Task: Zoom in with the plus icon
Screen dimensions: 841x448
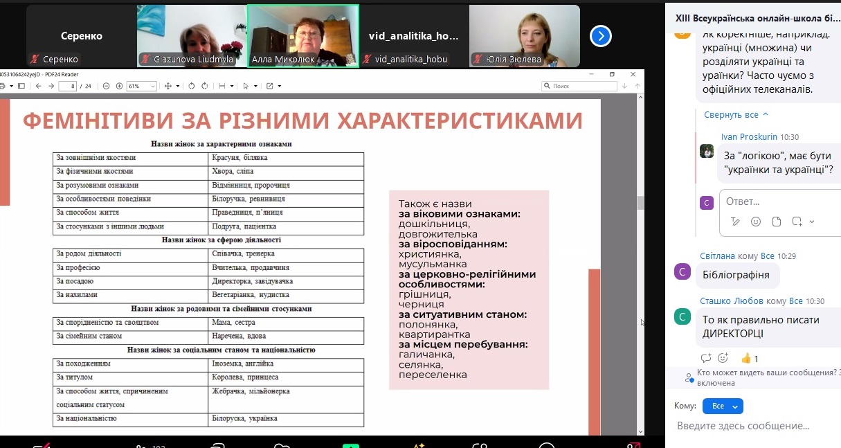Action: click(119, 86)
